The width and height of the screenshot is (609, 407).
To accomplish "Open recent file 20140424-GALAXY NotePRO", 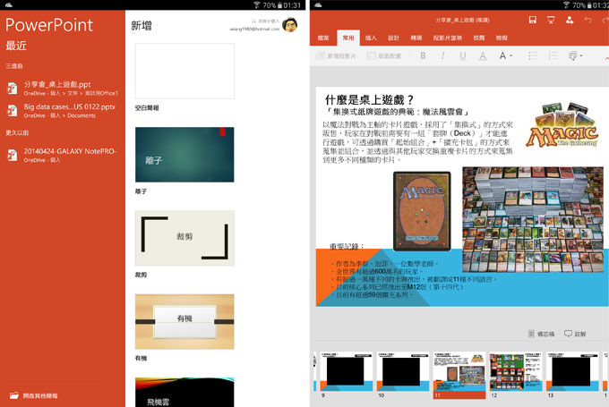I will pyautogui.click(x=63, y=155).
